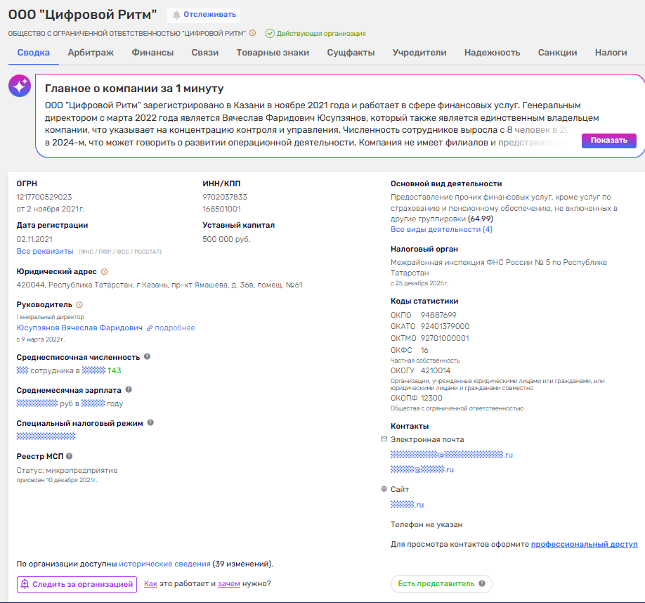The image size is (645, 603).
Task: Click the Уставный капитал value 500 000 руб.
Action: click(226, 239)
